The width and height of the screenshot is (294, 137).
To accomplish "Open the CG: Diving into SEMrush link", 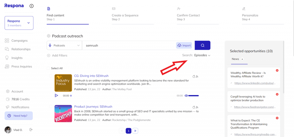I will click(x=91, y=76).
